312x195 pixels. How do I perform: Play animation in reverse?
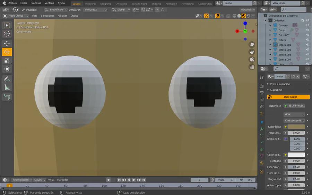pos(129,180)
